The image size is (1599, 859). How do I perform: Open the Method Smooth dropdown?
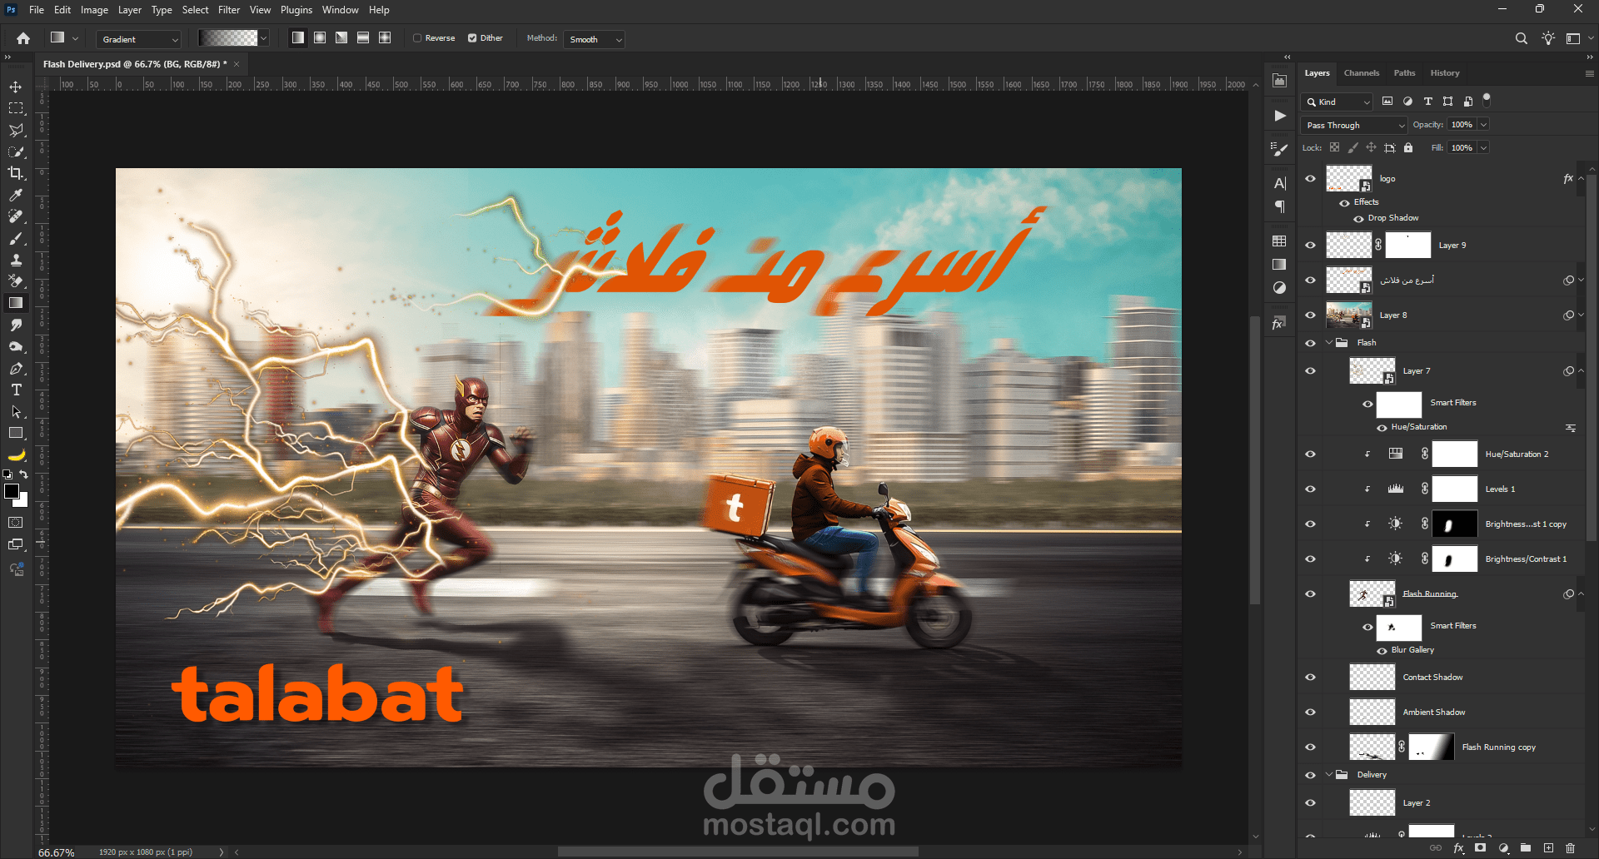pos(594,39)
